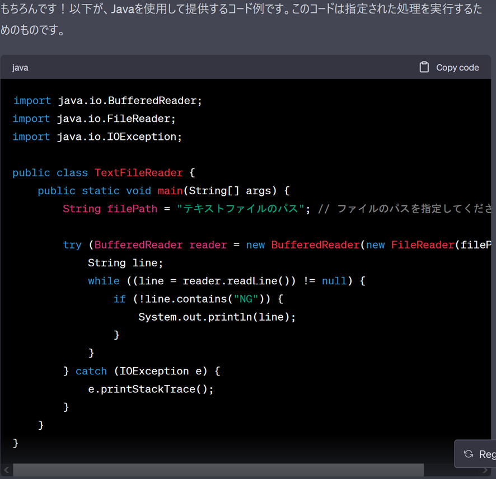The width and height of the screenshot is (496, 479).
Task: Click the Regenerate circular arrows icon
Action: 469,454
